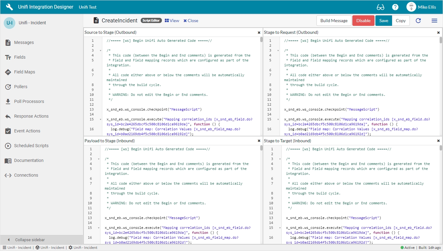This screenshot has width=443, height=251.
Task: Open Poll Processors in the sidebar
Action: (29, 101)
